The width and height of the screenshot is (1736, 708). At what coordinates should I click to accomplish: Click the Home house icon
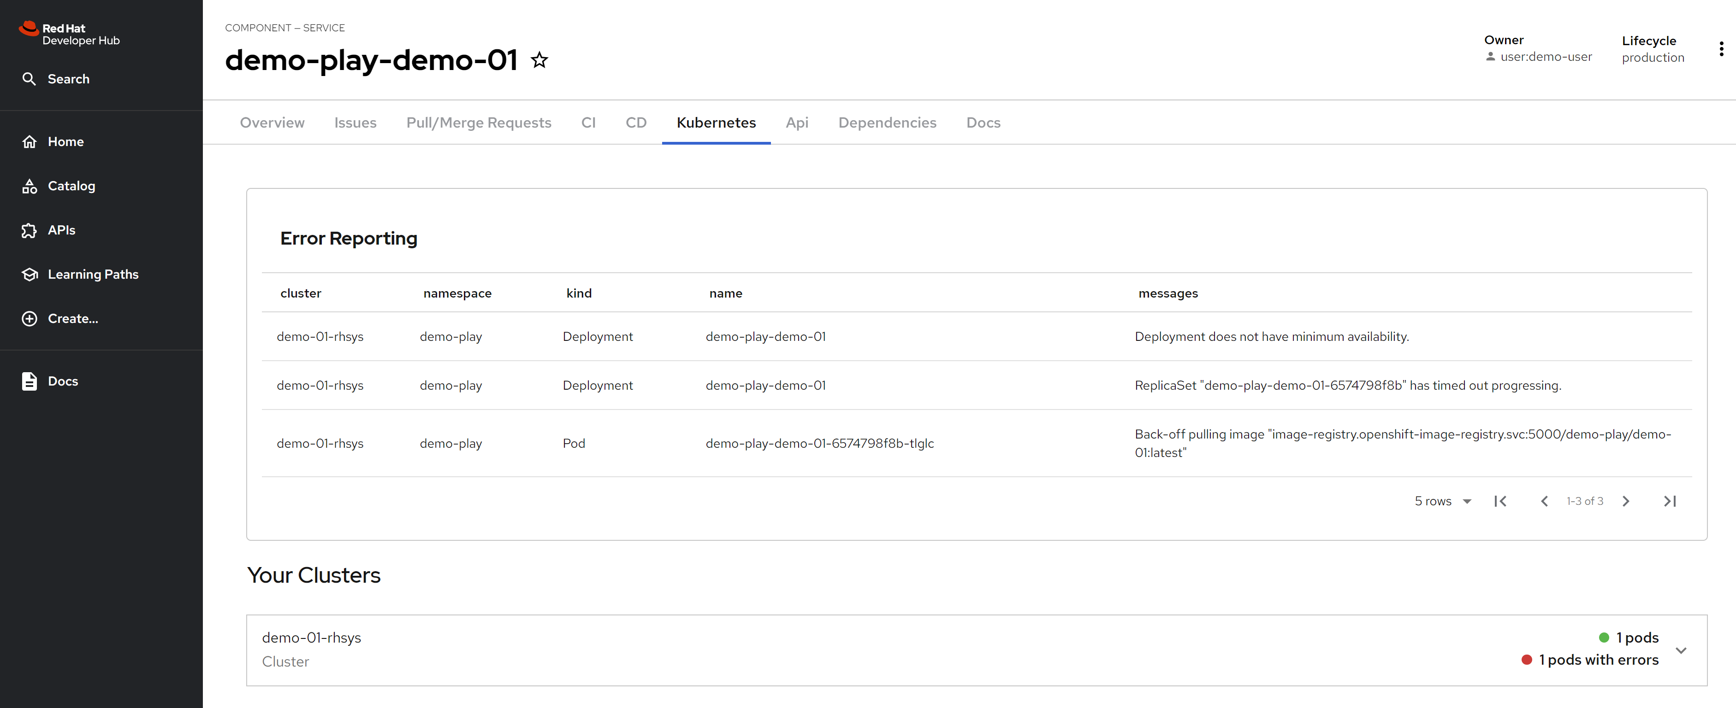coord(29,142)
